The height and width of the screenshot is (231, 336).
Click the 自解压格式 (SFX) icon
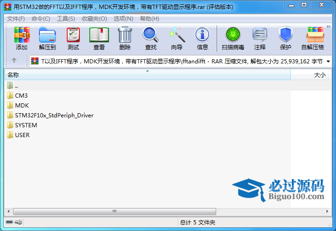point(315,35)
